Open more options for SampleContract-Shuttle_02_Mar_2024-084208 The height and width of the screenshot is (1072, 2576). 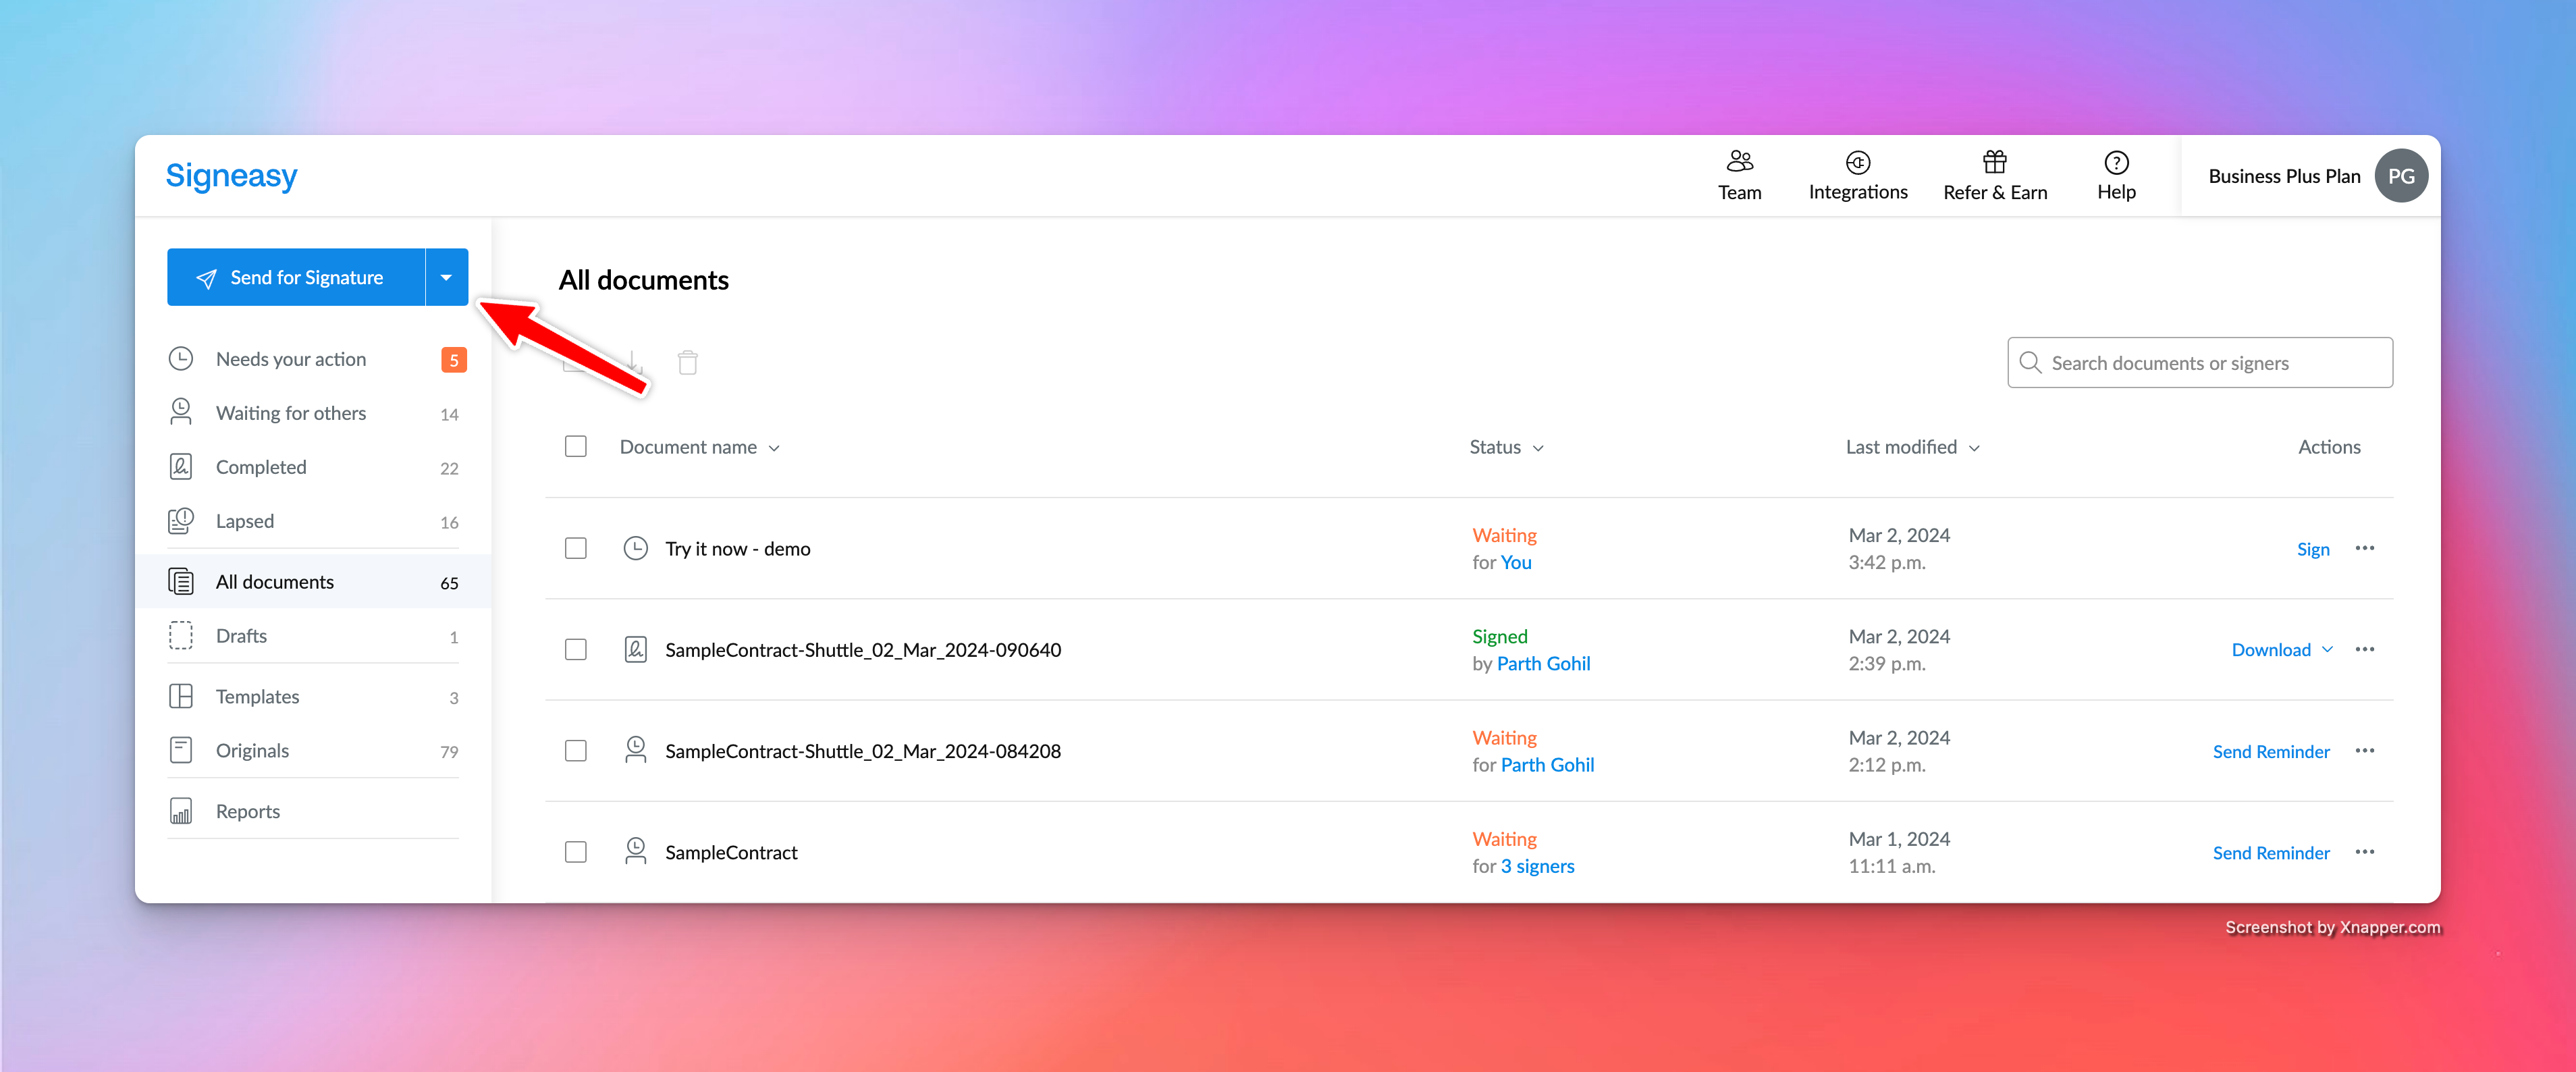(x=2364, y=750)
